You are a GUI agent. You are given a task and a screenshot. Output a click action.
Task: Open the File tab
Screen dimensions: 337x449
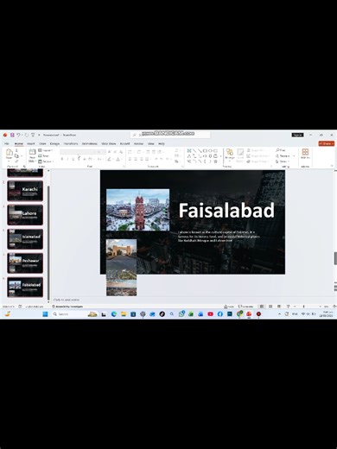(x=7, y=143)
